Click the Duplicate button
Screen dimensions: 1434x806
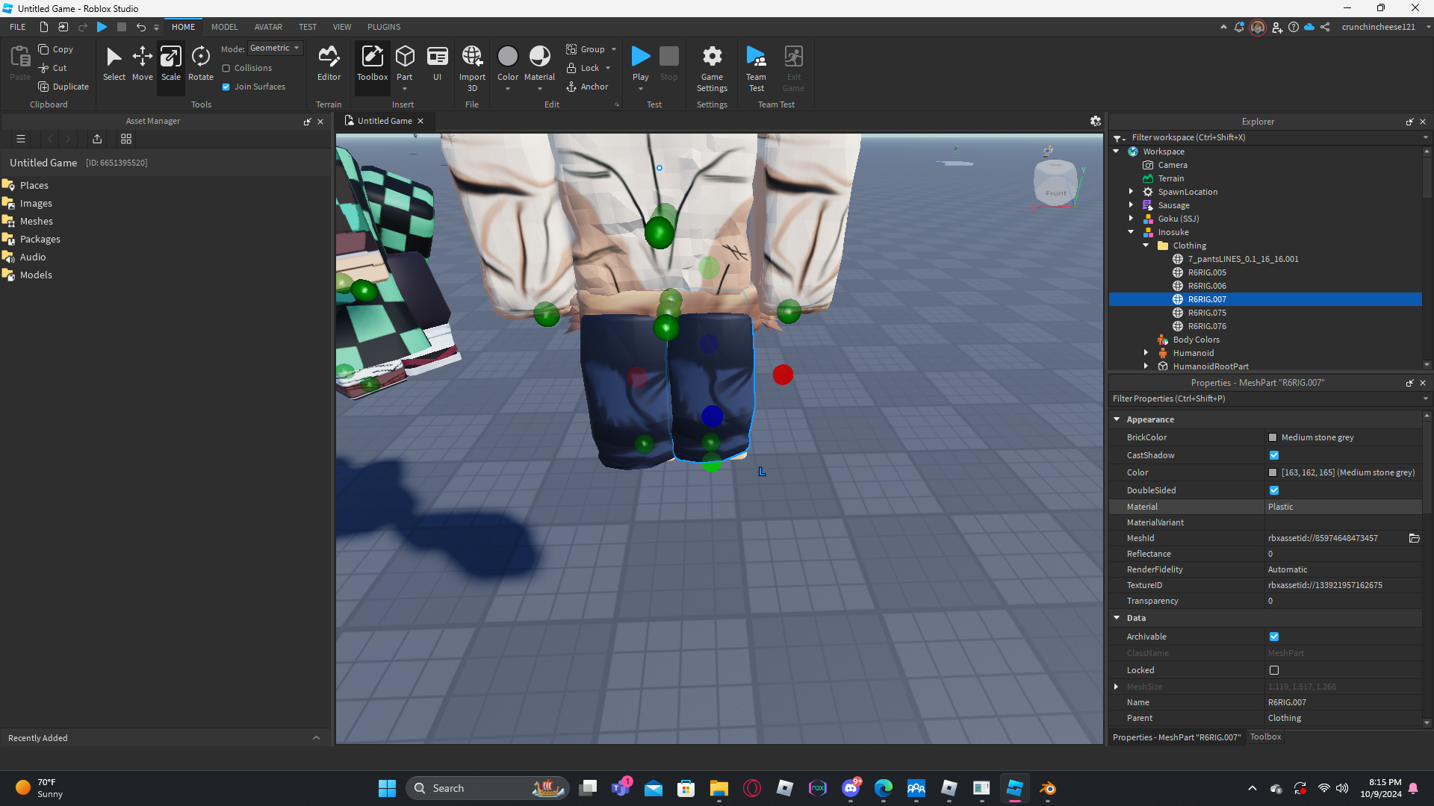pos(63,87)
